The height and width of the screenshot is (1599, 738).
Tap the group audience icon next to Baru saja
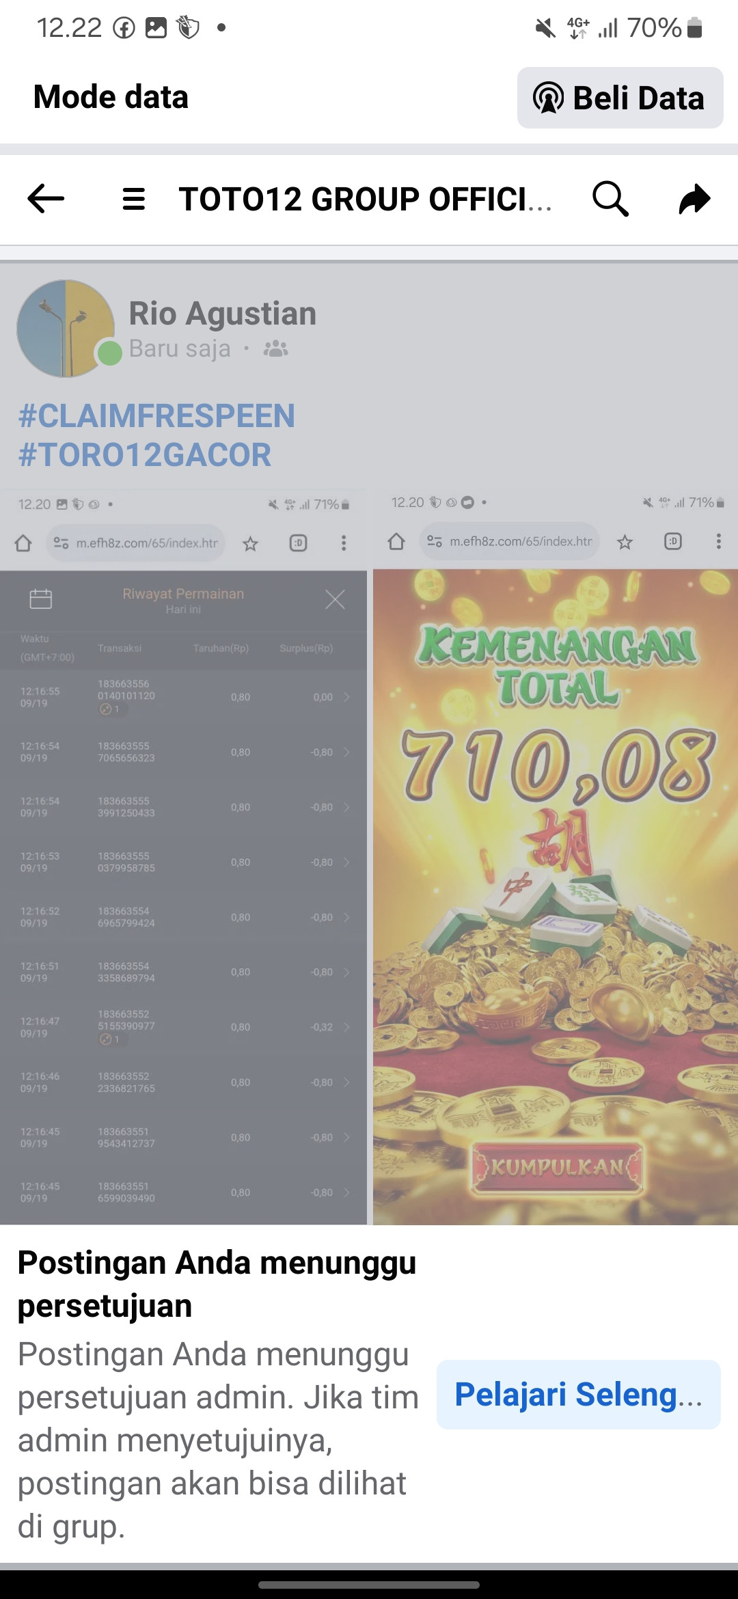275,348
